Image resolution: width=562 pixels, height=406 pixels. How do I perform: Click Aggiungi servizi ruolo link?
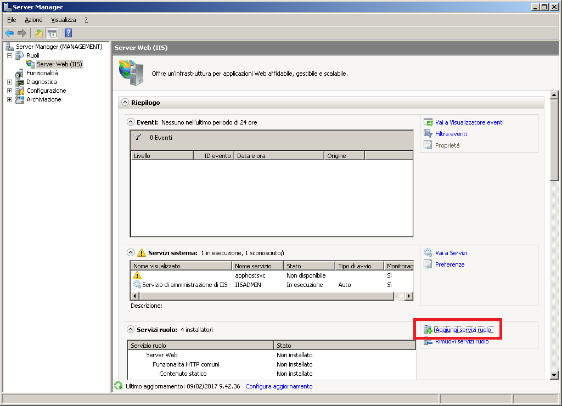click(x=463, y=330)
